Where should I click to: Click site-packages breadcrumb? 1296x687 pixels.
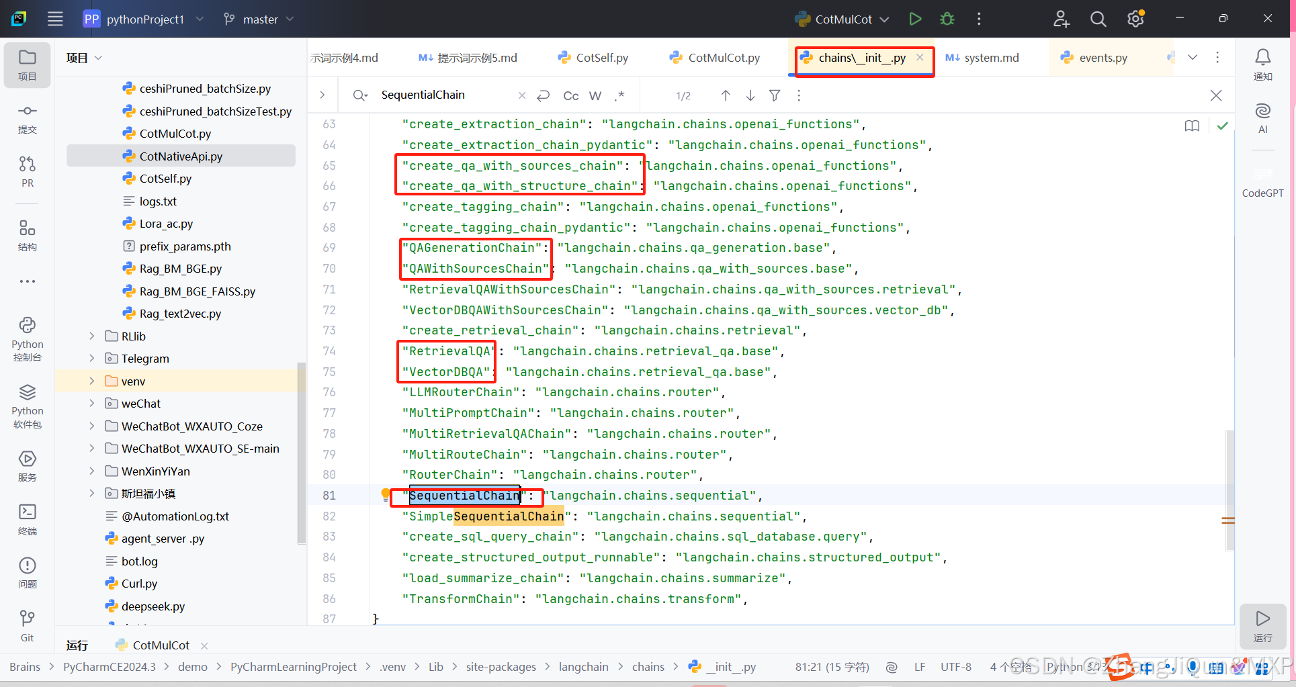501,667
